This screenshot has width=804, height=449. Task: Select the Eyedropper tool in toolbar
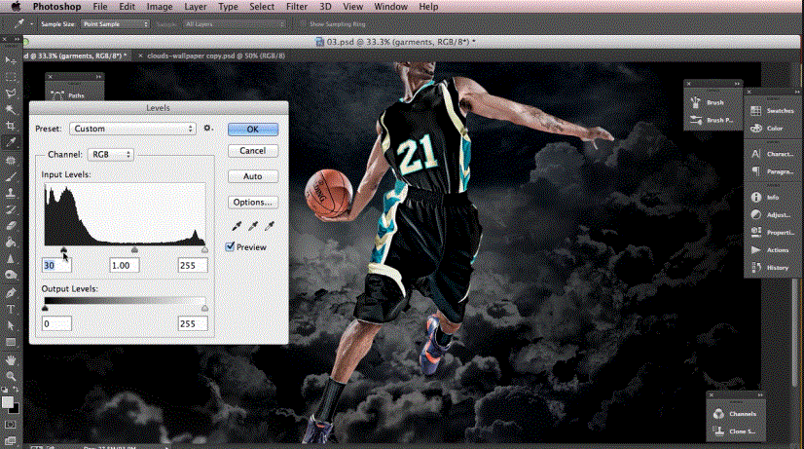click(x=11, y=142)
